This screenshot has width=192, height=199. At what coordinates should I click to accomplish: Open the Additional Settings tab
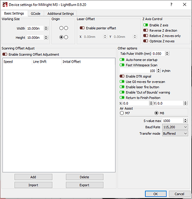click(x=60, y=14)
